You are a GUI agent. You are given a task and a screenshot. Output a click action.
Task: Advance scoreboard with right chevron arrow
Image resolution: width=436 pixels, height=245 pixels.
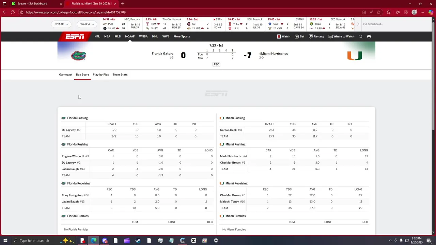coord(358,24)
